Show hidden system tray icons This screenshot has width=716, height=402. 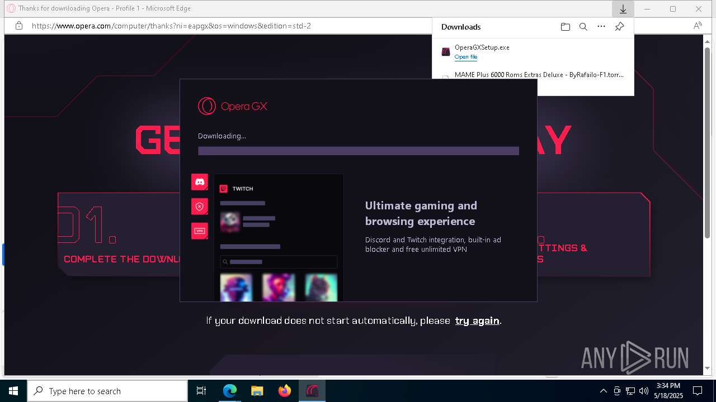pos(603,391)
